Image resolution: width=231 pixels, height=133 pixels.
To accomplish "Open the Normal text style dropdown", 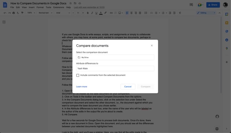I will point(45,13).
